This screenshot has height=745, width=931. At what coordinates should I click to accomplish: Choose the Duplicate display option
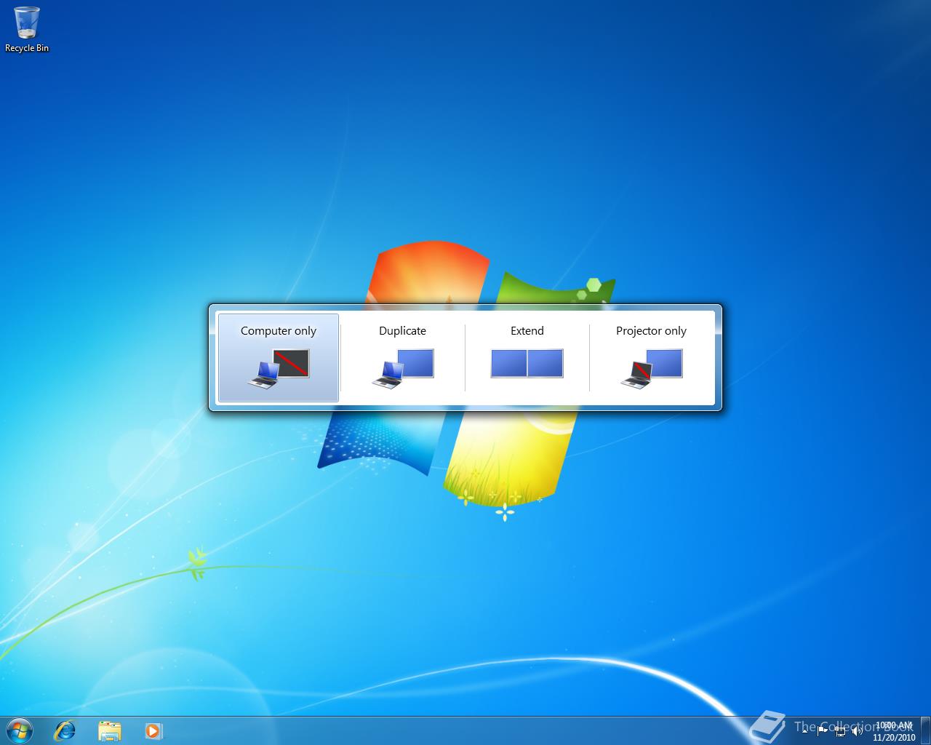402,357
